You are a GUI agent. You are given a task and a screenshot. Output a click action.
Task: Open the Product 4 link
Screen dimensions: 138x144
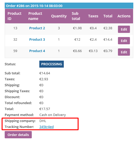[37, 51]
